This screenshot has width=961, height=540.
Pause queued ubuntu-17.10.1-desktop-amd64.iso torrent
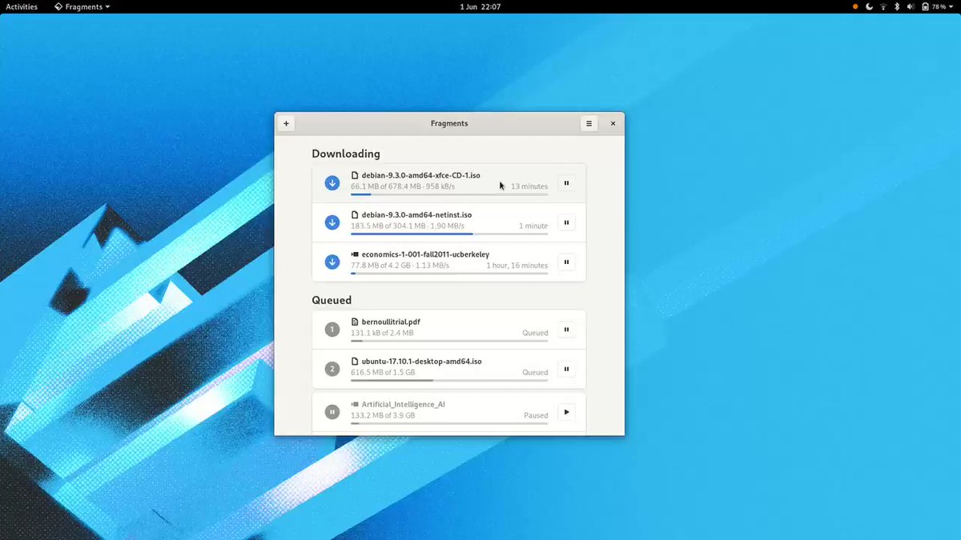566,369
